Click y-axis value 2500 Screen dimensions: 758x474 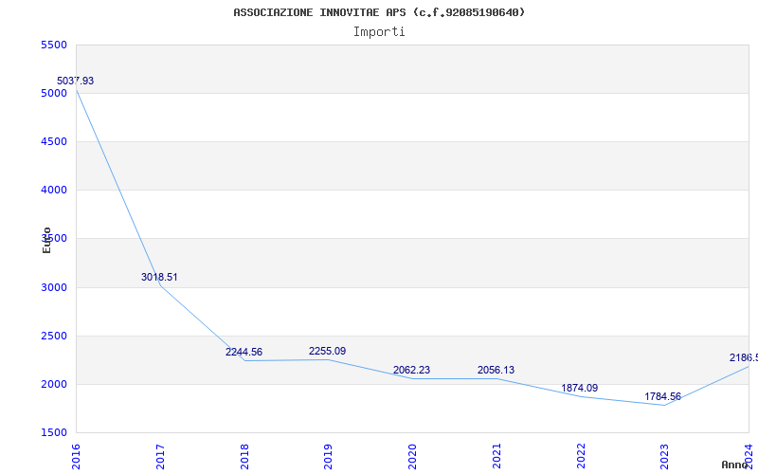[x=55, y=337]
